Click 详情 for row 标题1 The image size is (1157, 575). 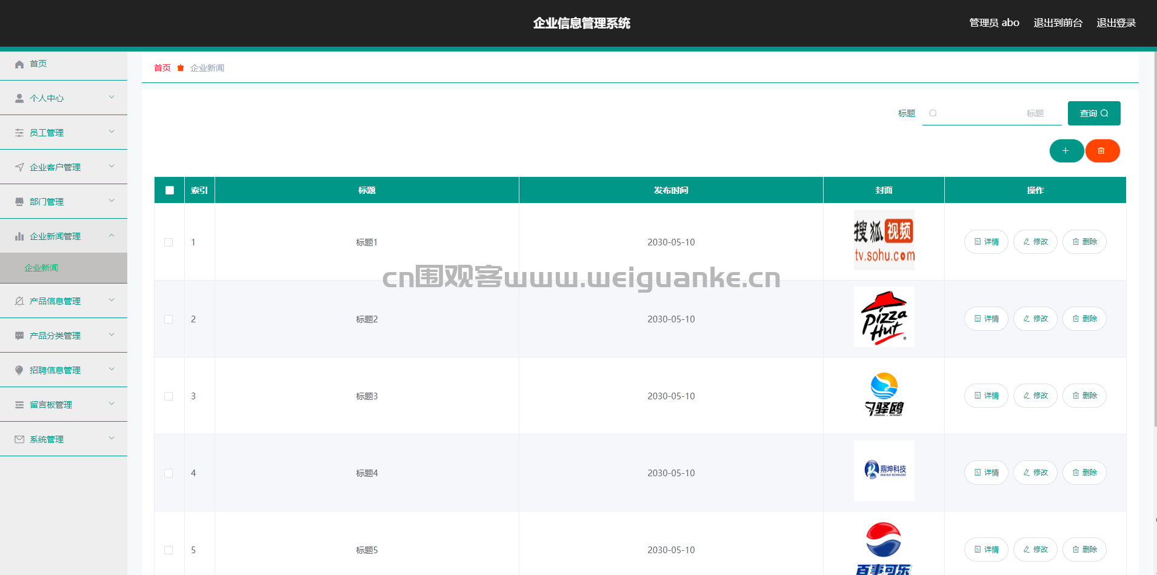pos(986,242)
